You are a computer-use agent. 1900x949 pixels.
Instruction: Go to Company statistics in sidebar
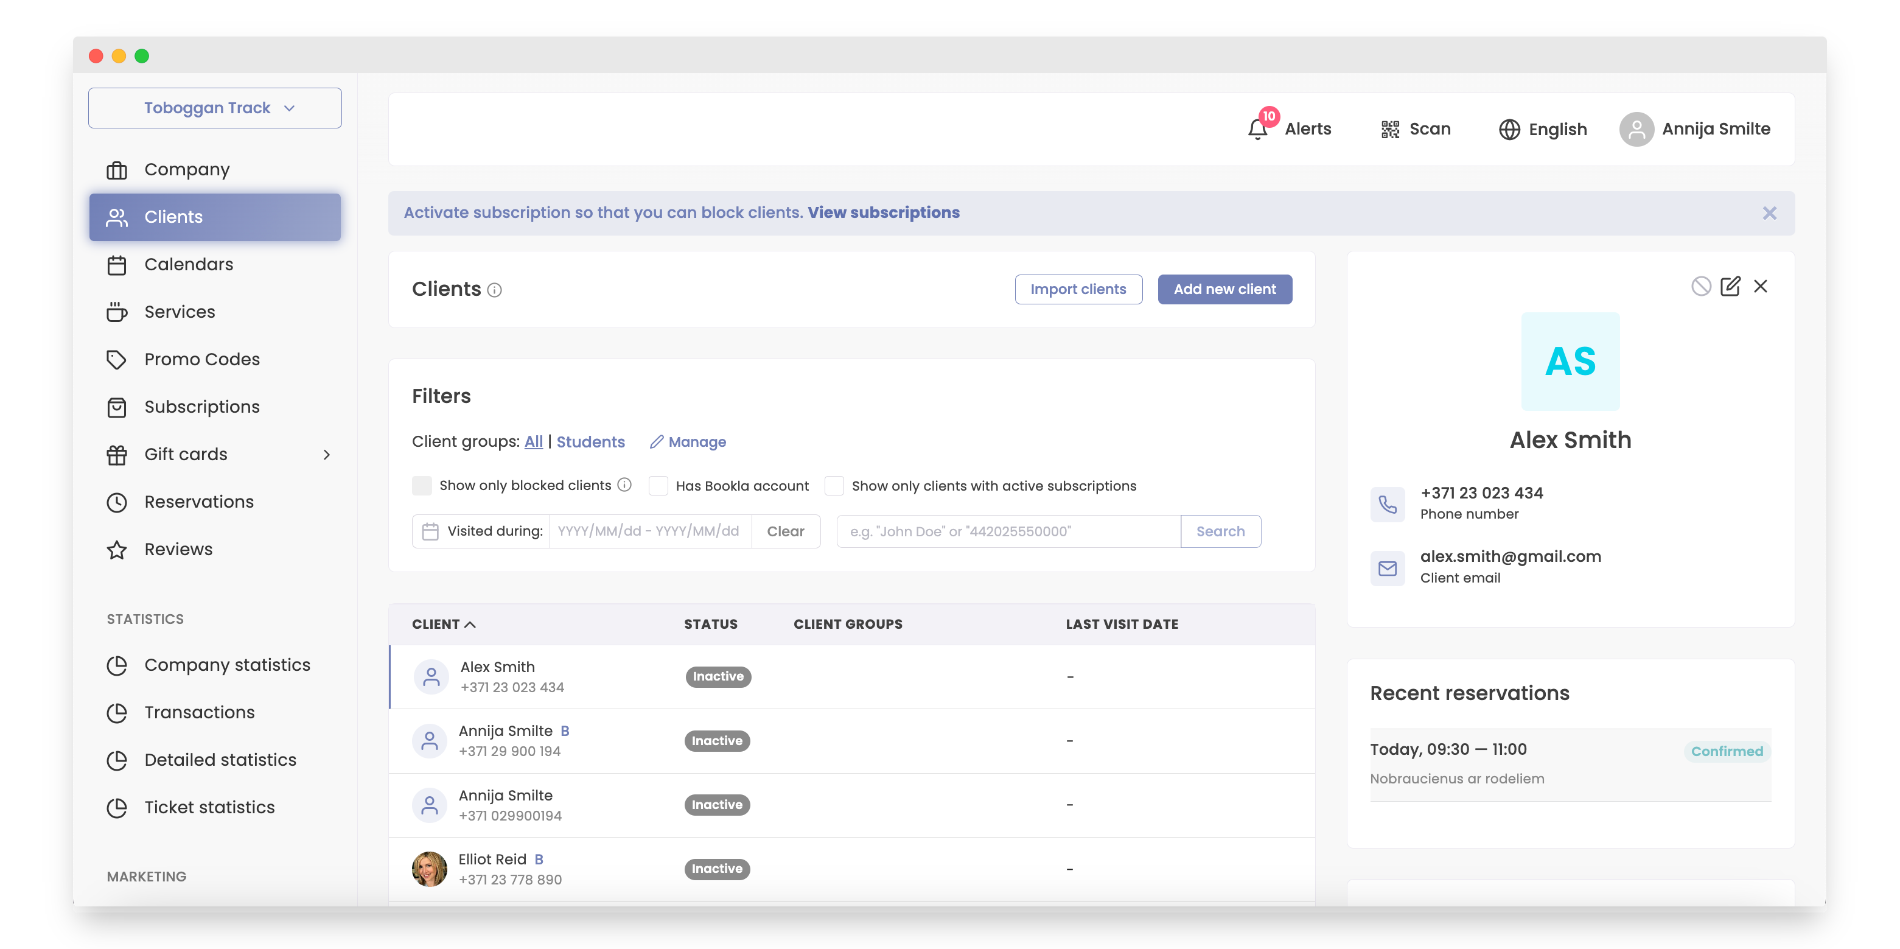(226, 665)
